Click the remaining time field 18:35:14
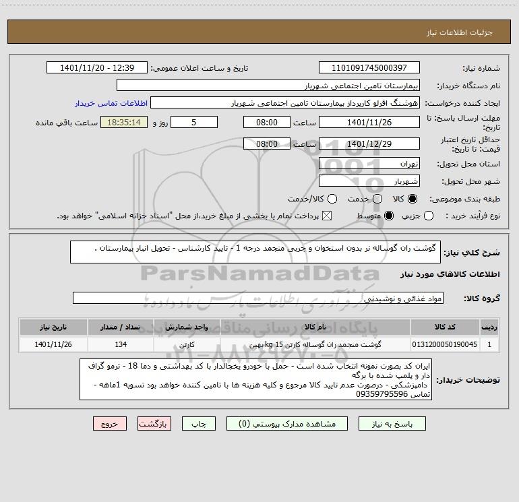The width and height of the screenshot is (519, 502). [124, 122]
